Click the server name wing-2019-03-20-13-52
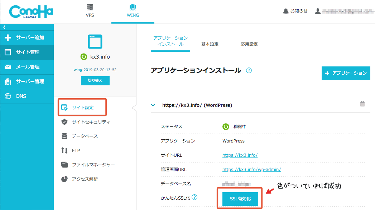 coord(95,70)
